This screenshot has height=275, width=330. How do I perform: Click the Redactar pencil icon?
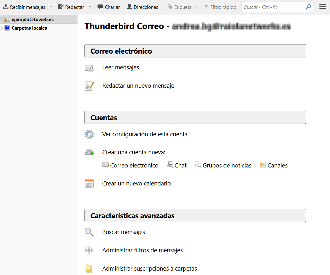click(x=61, y=7)
